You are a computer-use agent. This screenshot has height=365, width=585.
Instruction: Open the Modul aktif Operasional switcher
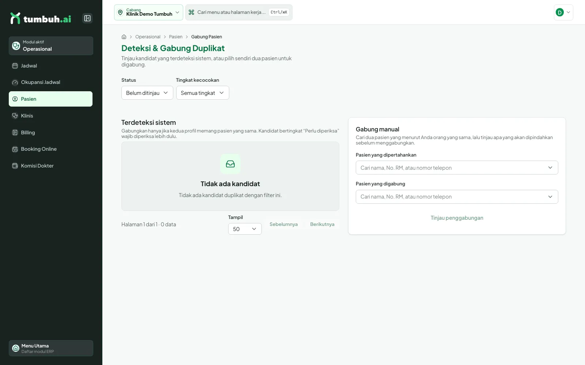(51, 46)
